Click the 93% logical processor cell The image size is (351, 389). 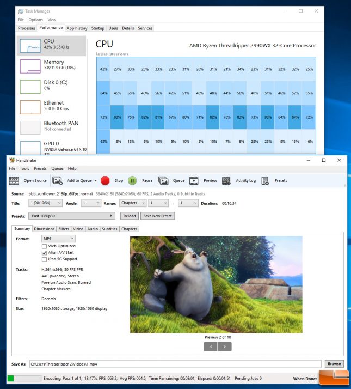(268, 117)
